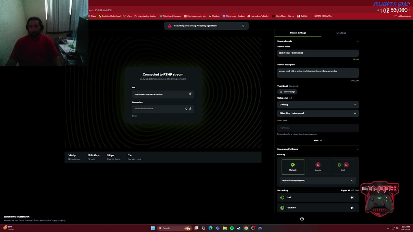
Task: Expand the More options
Action: click(x=318, y=140)
